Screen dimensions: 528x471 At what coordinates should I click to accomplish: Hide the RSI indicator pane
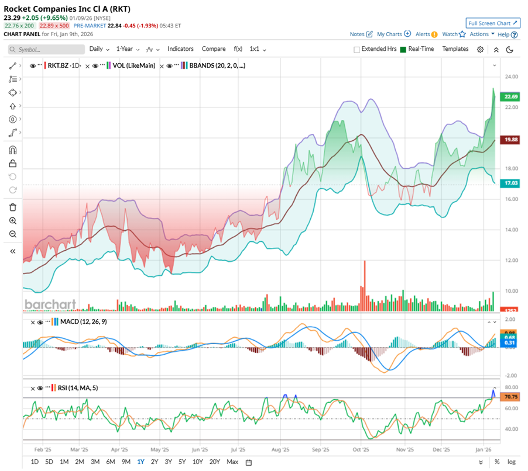pyautogui.click(x=40, y=388)
